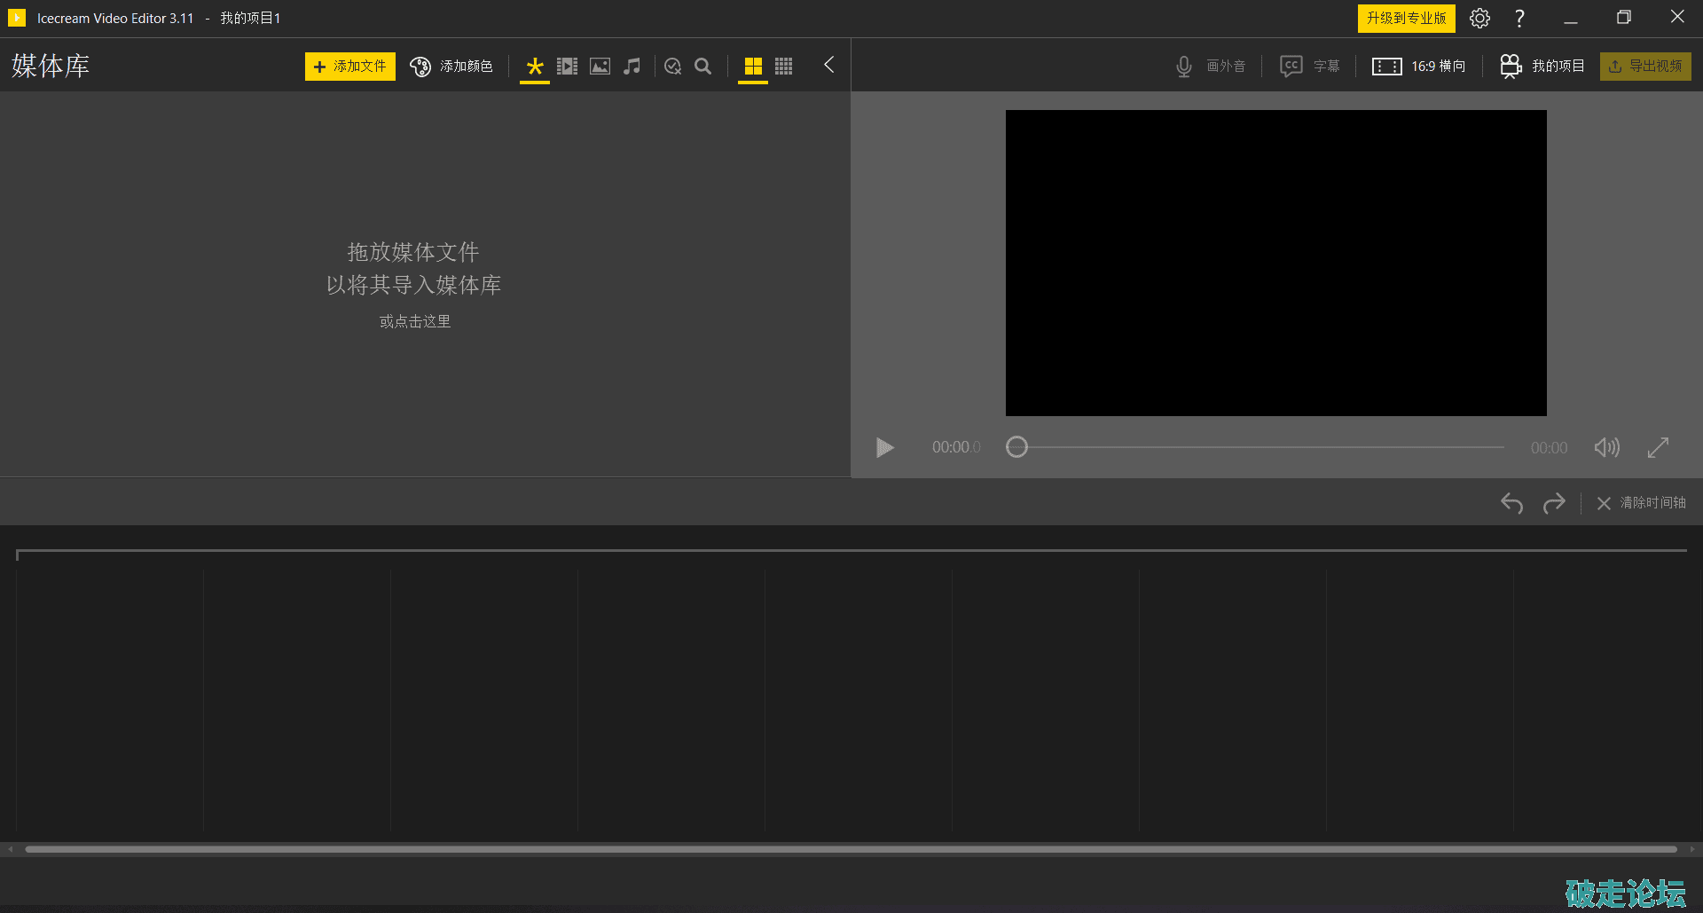Play the video preview
The image size is (1703, 913).
tap(884, 447)
